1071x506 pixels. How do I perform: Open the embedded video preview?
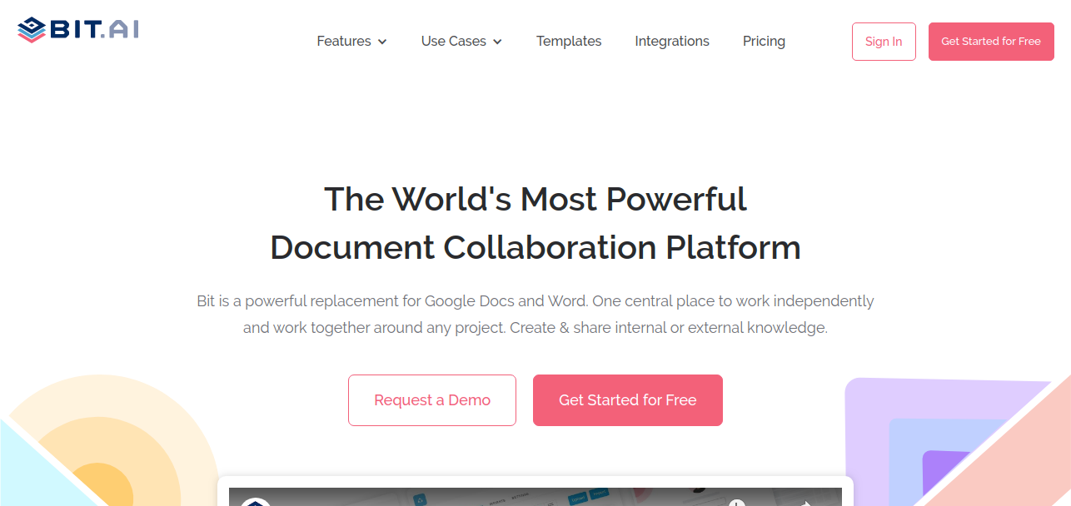(535, 497)
